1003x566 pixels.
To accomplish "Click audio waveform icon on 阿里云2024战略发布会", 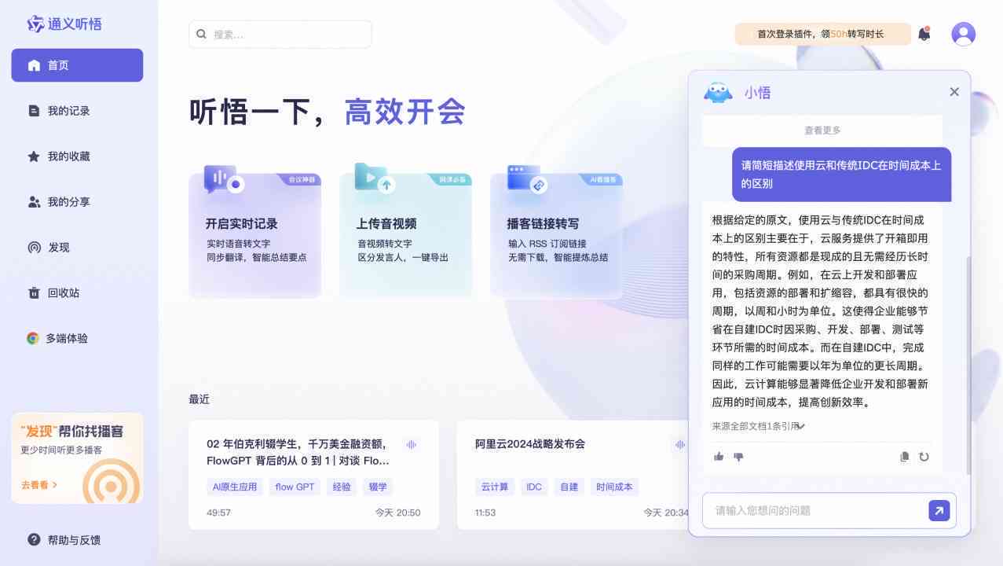I will click(680, 445).
